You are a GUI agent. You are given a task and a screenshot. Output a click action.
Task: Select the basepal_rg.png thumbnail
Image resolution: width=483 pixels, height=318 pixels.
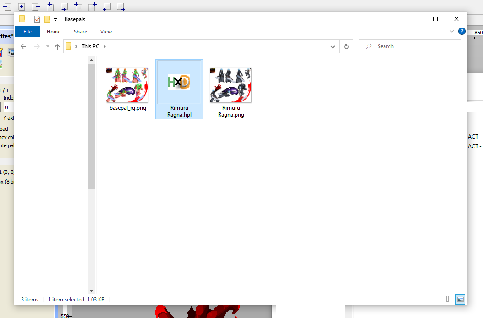[127, 85]
